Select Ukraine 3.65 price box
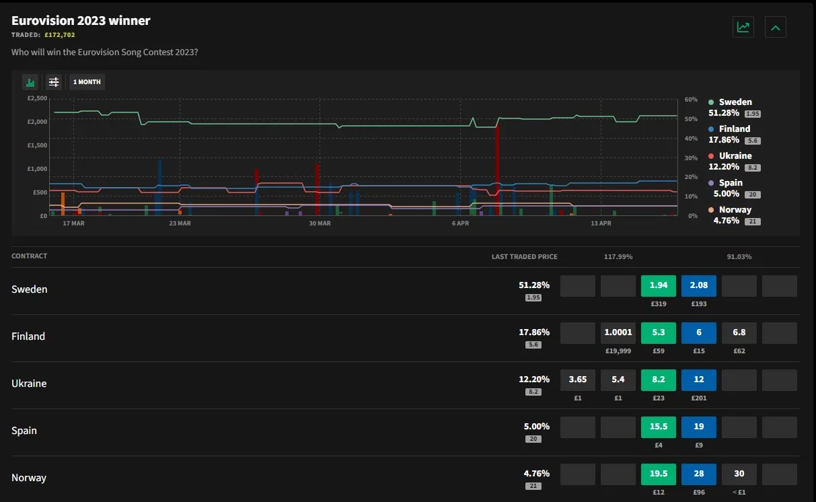Screen dimensions: 816x502 pos(577,380)
